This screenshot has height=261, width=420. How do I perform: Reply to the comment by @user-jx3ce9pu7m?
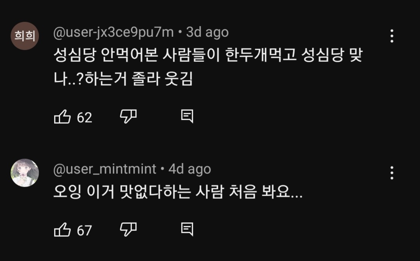click(187, 116)
